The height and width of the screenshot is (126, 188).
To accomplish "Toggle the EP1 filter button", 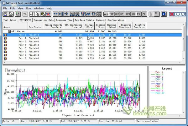I will pos(122,14).
